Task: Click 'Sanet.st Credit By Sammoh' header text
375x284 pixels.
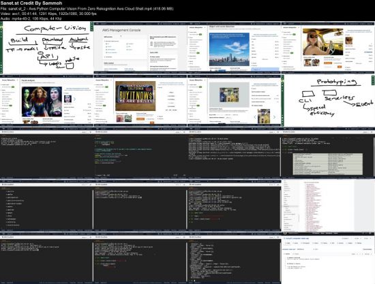Action: coord(31,3)
